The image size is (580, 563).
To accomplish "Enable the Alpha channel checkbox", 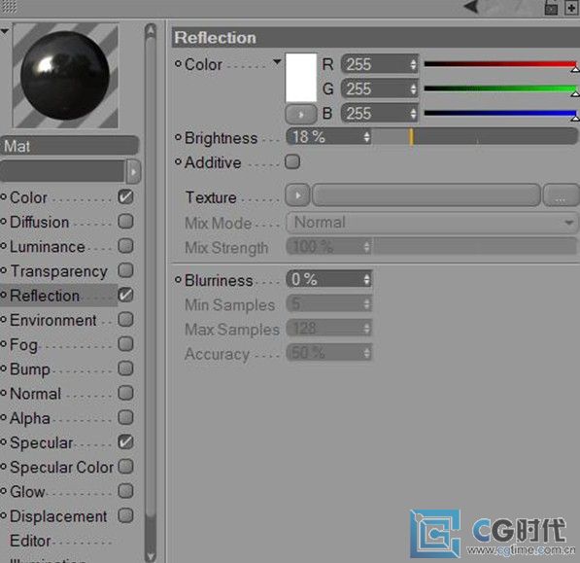I will click(x=125, y=417).
